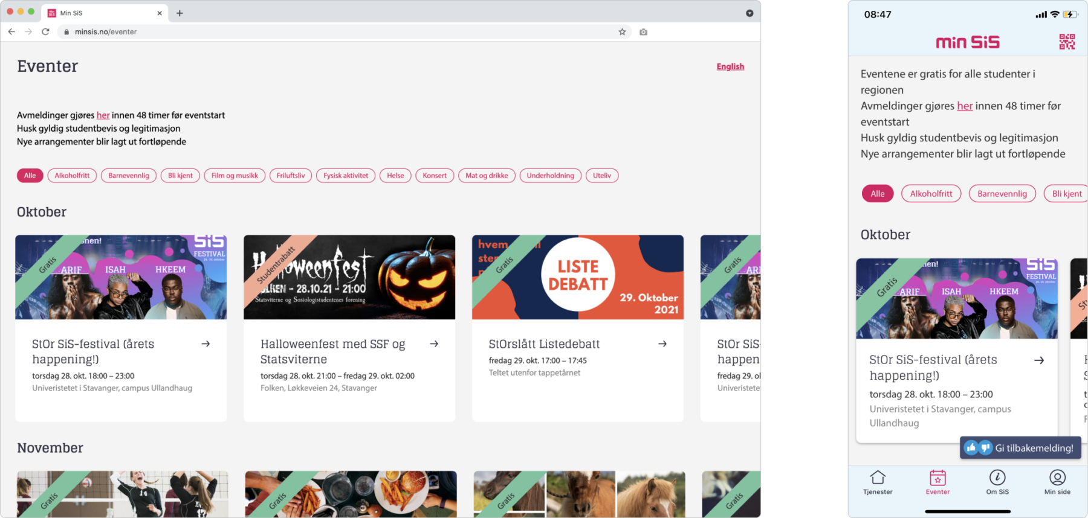This screenshot has height=518, width=1088.
Task: Open the festival card arrow in mobile app
Action: click(x=1039, y=360)
